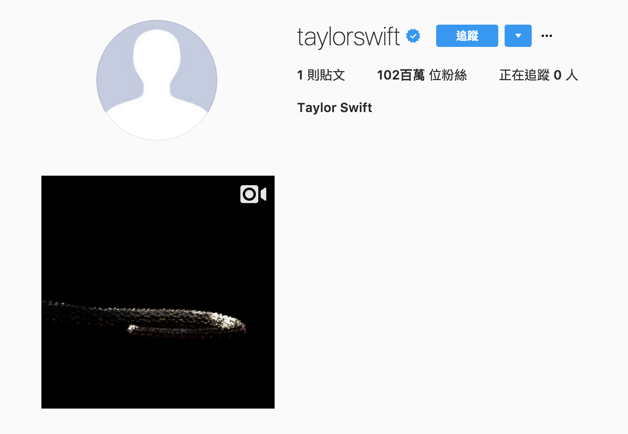Click the 位粉絲 followers label
This screenshot has width=628, height=434.
pyautogui.click(x=448, y=75)
